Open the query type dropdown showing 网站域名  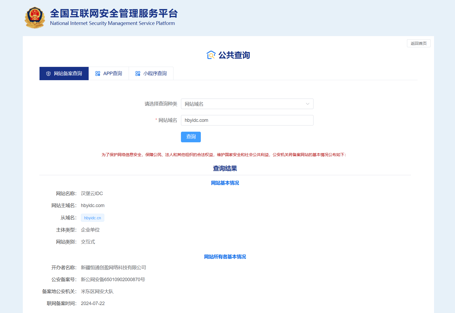(x=247, y=104)
